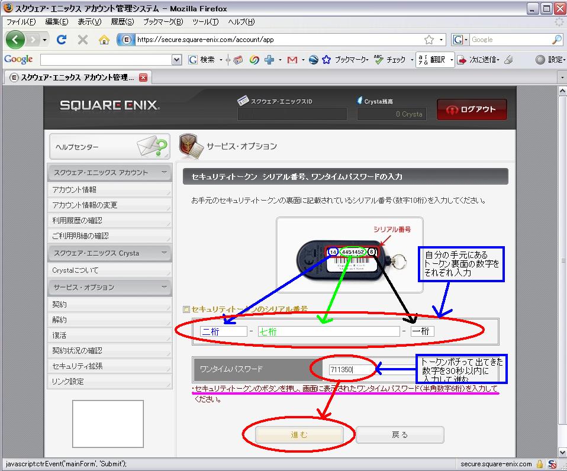
Task: Open the Firefox home page icon
Action: click(104, 40)
